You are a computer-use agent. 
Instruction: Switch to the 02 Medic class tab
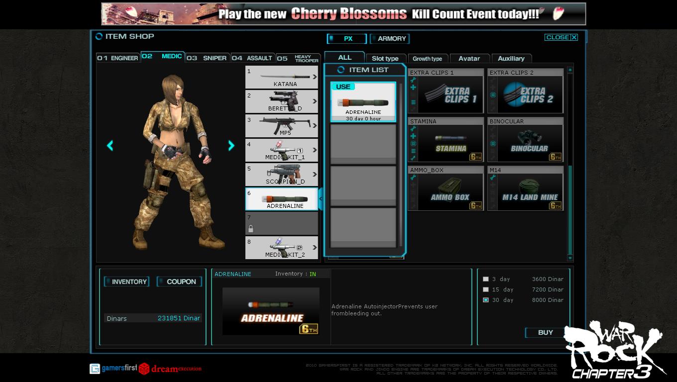click(x=162, y=56)
